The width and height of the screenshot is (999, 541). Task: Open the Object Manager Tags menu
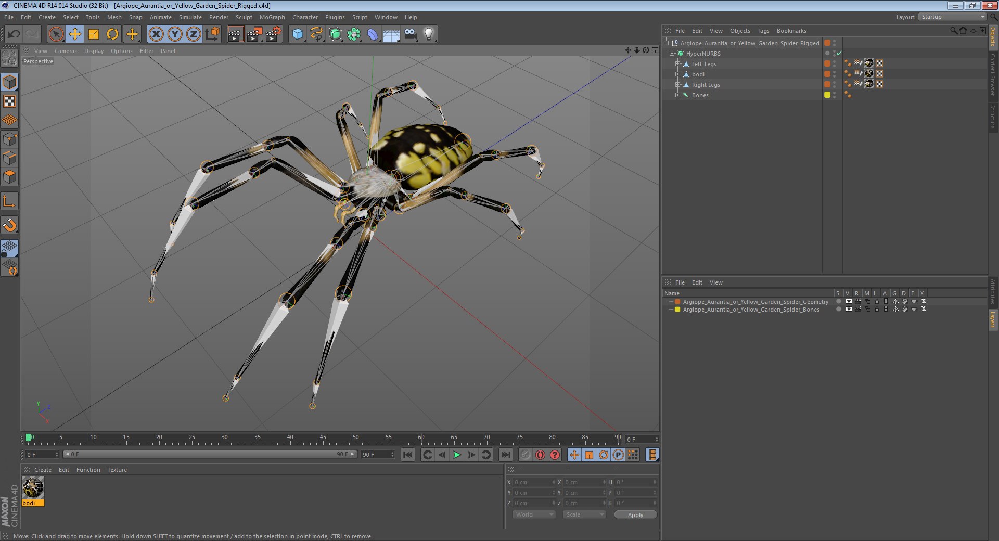click(763, 31)
